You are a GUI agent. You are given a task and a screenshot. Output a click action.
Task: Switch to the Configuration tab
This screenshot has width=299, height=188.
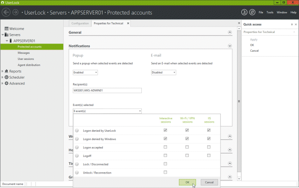pos(80,23)
